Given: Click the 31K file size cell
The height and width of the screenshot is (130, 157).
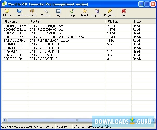Looking at the screenshot, I should pyautogui.click(x=110, y=59).
